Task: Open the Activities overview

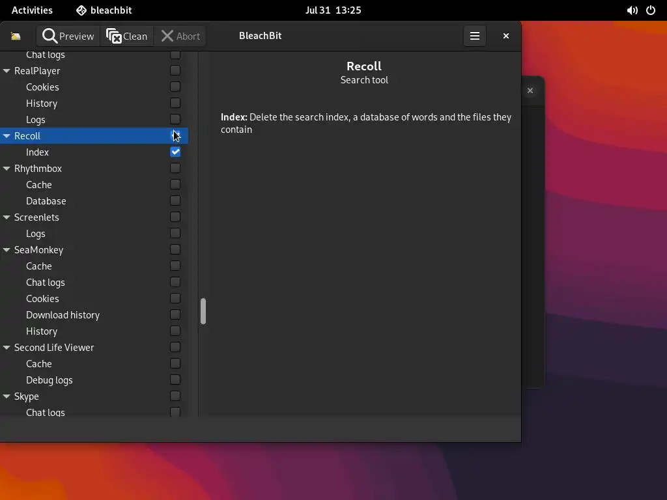Action: coord(32,10)
